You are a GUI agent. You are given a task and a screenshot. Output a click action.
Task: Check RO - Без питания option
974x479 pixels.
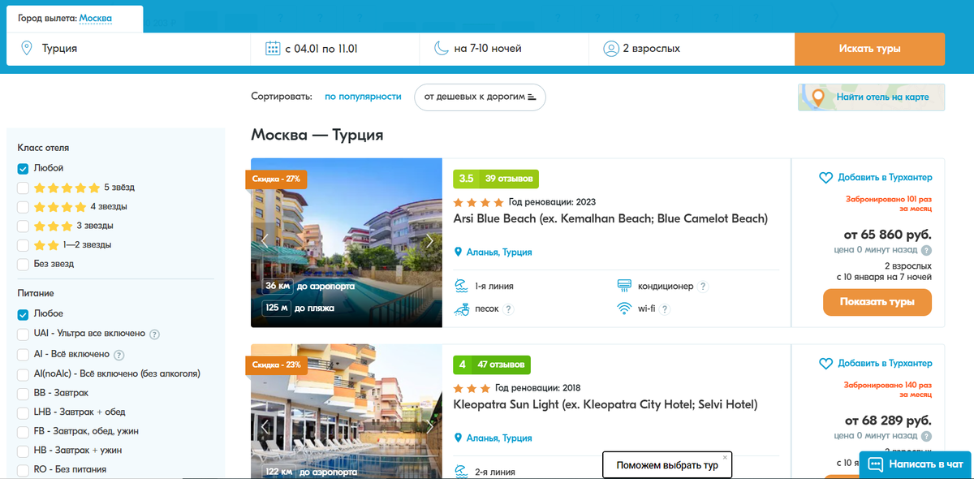[23, 469]
